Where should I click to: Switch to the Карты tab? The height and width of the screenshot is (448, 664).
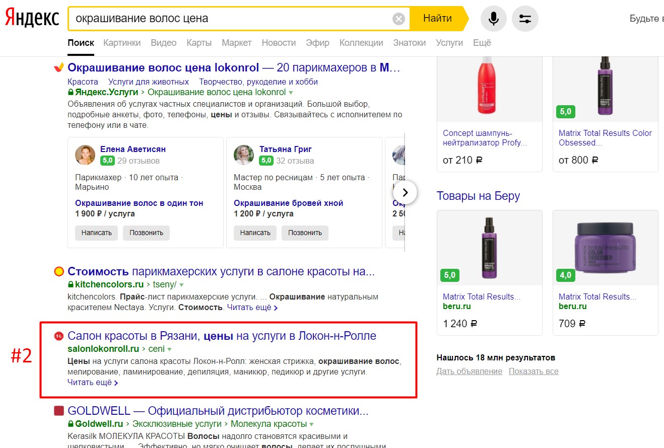[199, 43]
